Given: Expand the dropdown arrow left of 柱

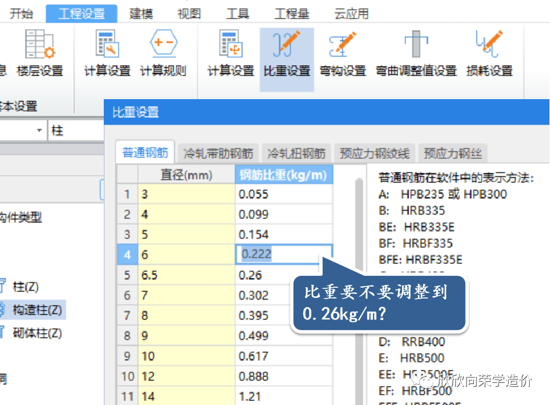Looking at the screenshot, I should [39, 131].
